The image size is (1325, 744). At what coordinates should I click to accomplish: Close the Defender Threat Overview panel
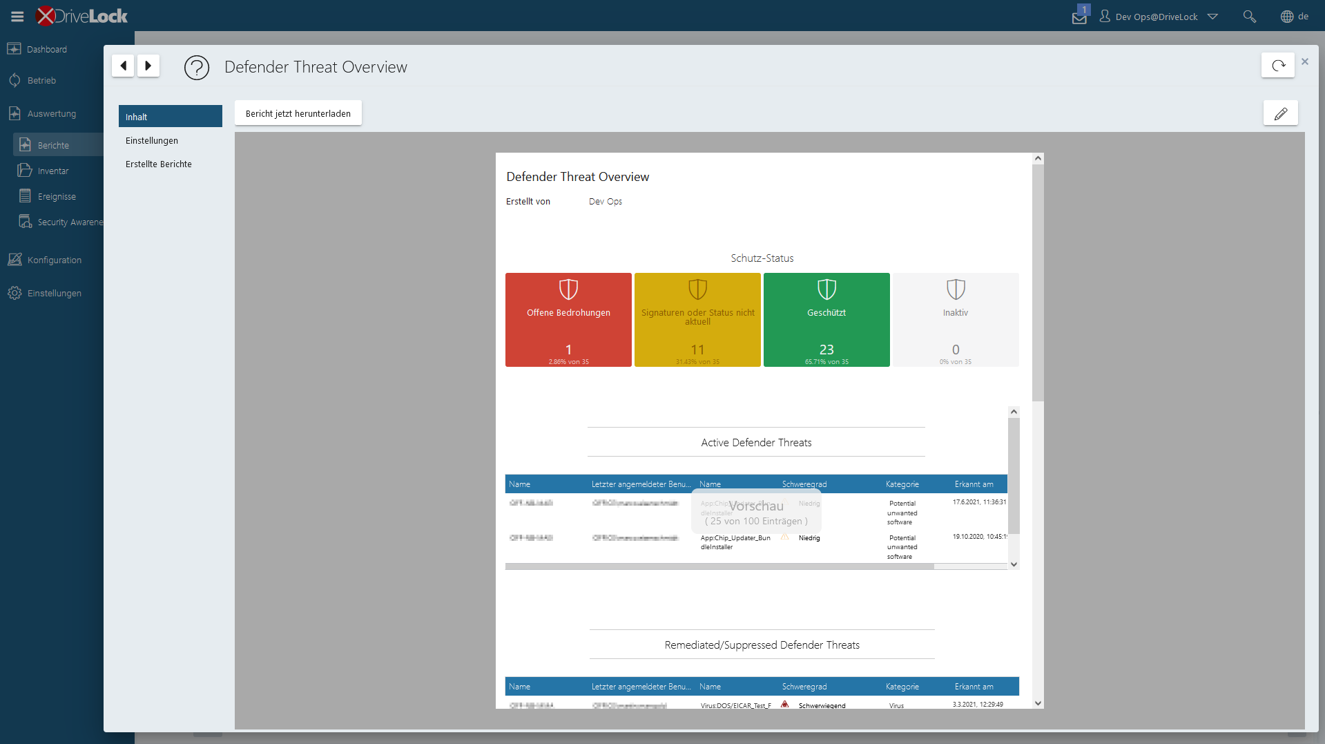coord(1305,61)
